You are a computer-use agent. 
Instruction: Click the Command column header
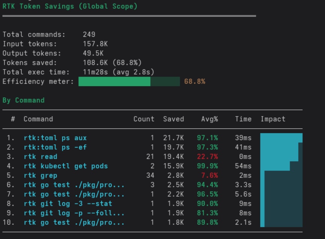pos(38,119)
